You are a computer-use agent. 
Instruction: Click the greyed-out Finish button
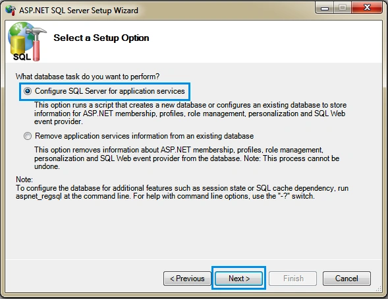293,279
